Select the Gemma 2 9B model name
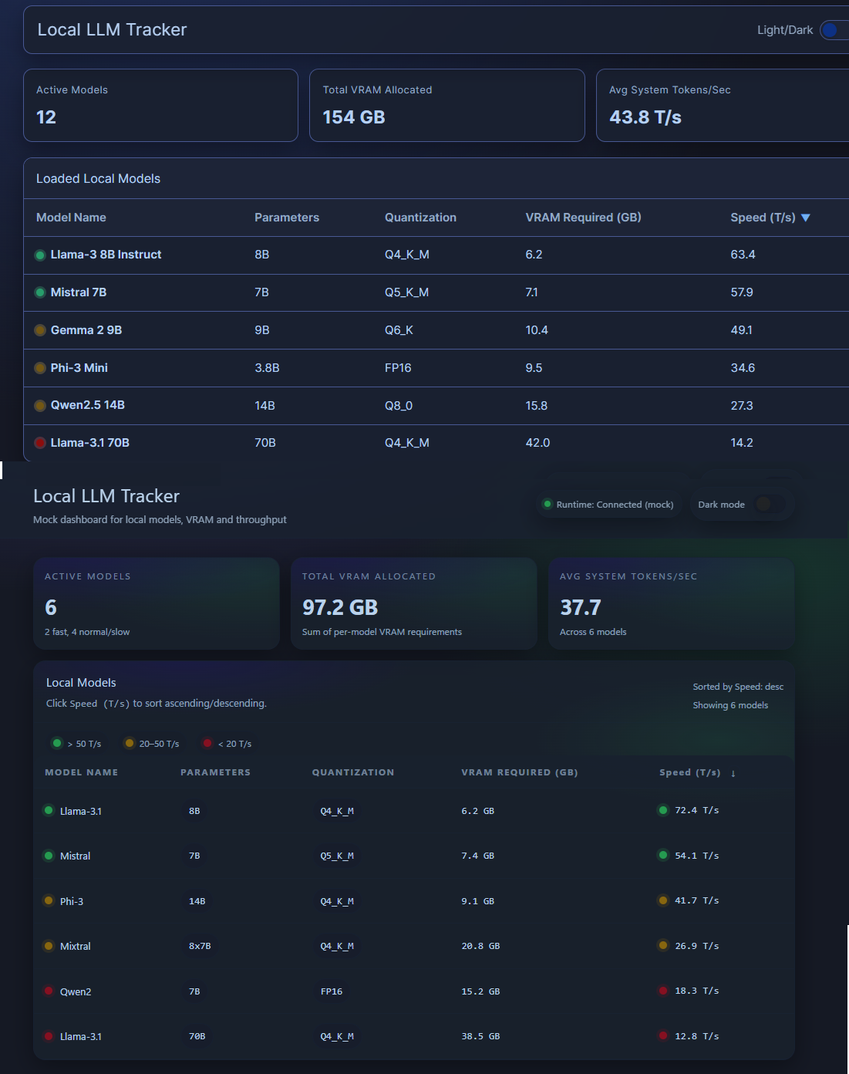The height and width of the screenshot is (1074, 849). click(x=86, y=330)
